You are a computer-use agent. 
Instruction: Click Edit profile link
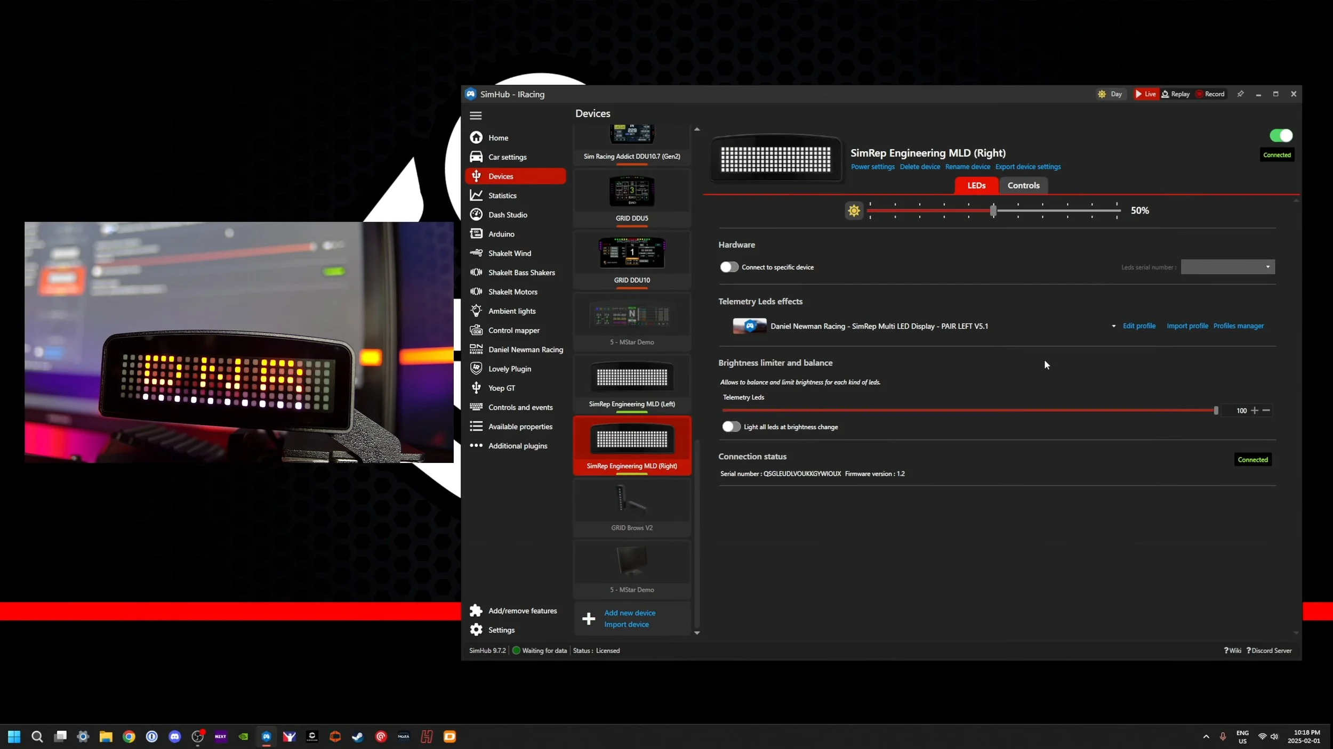1139,326
